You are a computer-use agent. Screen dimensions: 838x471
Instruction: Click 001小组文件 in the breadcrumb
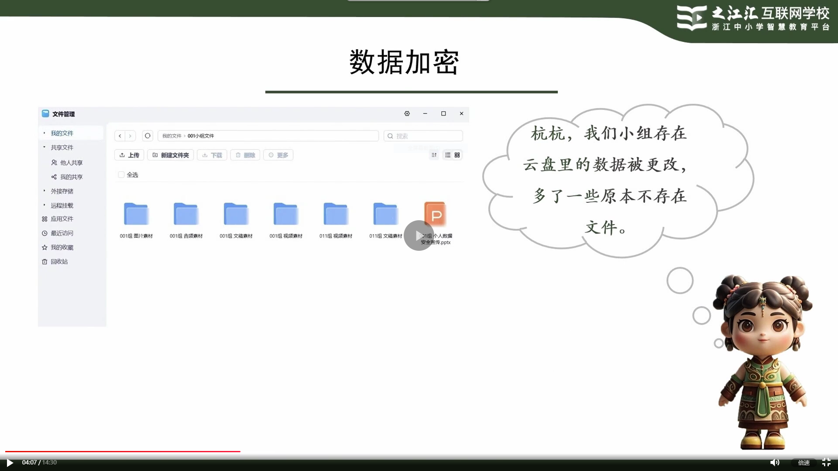[200, 136]
